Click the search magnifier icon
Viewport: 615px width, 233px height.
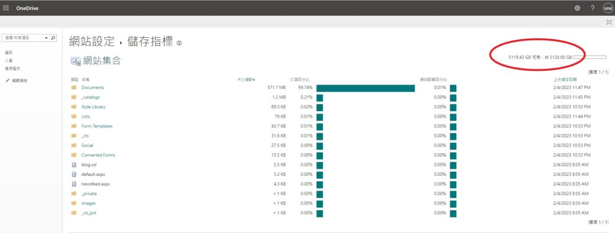click(x=53, y=38)
